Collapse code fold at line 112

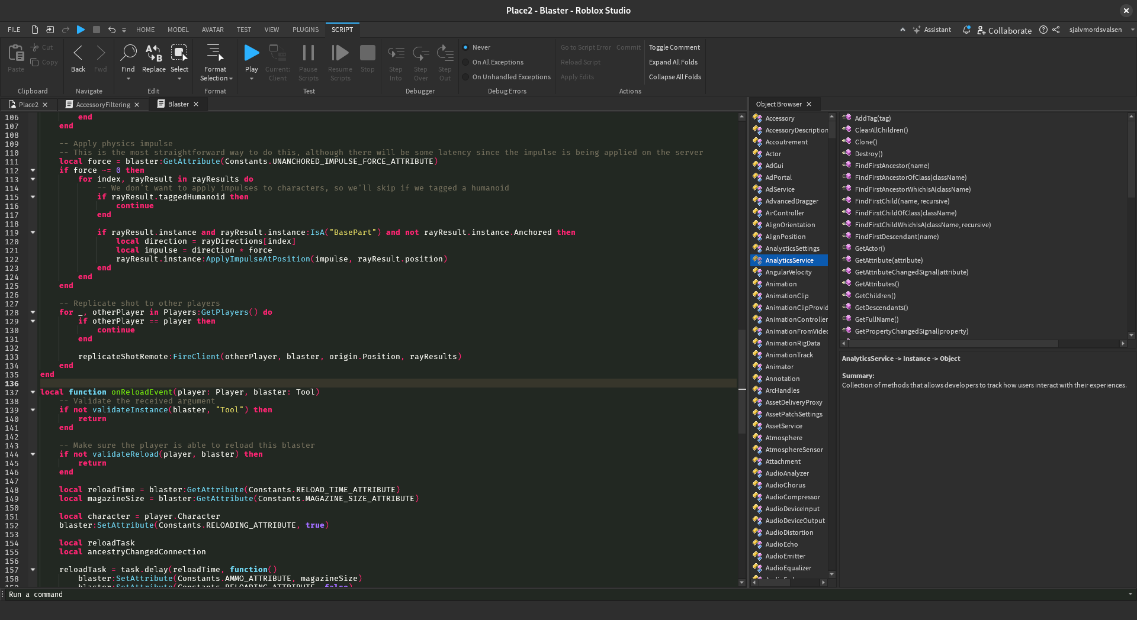pos(33,170)
